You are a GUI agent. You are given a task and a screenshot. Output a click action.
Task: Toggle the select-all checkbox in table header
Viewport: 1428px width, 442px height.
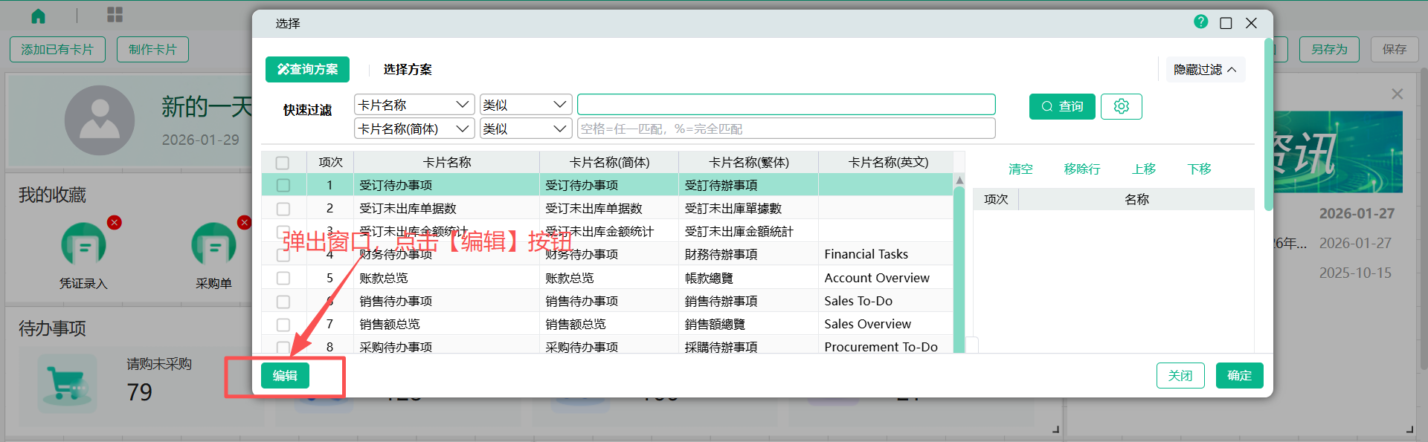[x=283, y=163]
